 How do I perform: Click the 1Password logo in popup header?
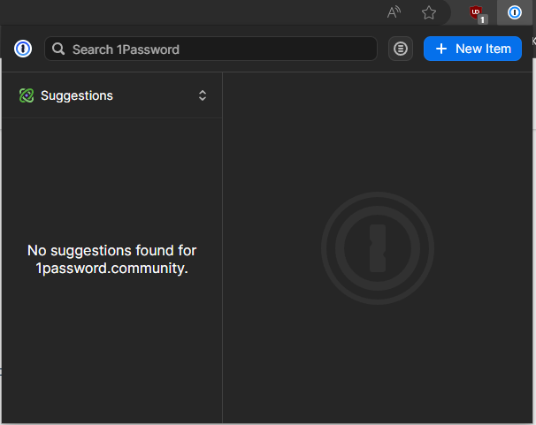click(23, 49)
